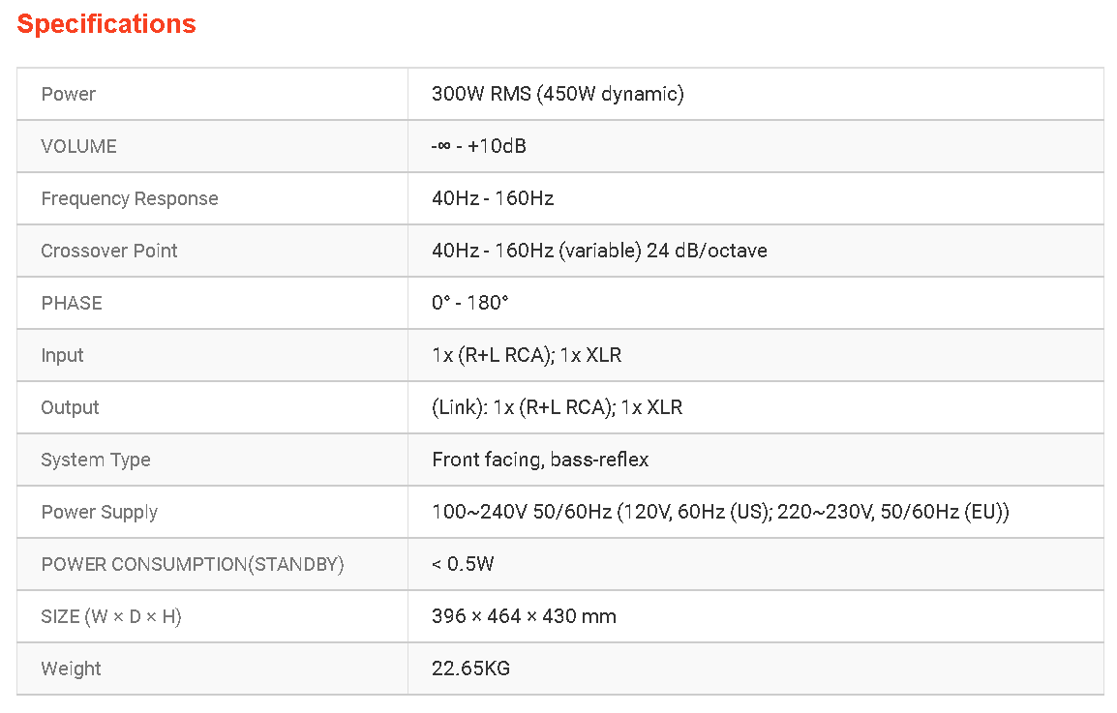Select the Input row label
The height and width of the screenshot is (713, 1117).
[62, 355]
